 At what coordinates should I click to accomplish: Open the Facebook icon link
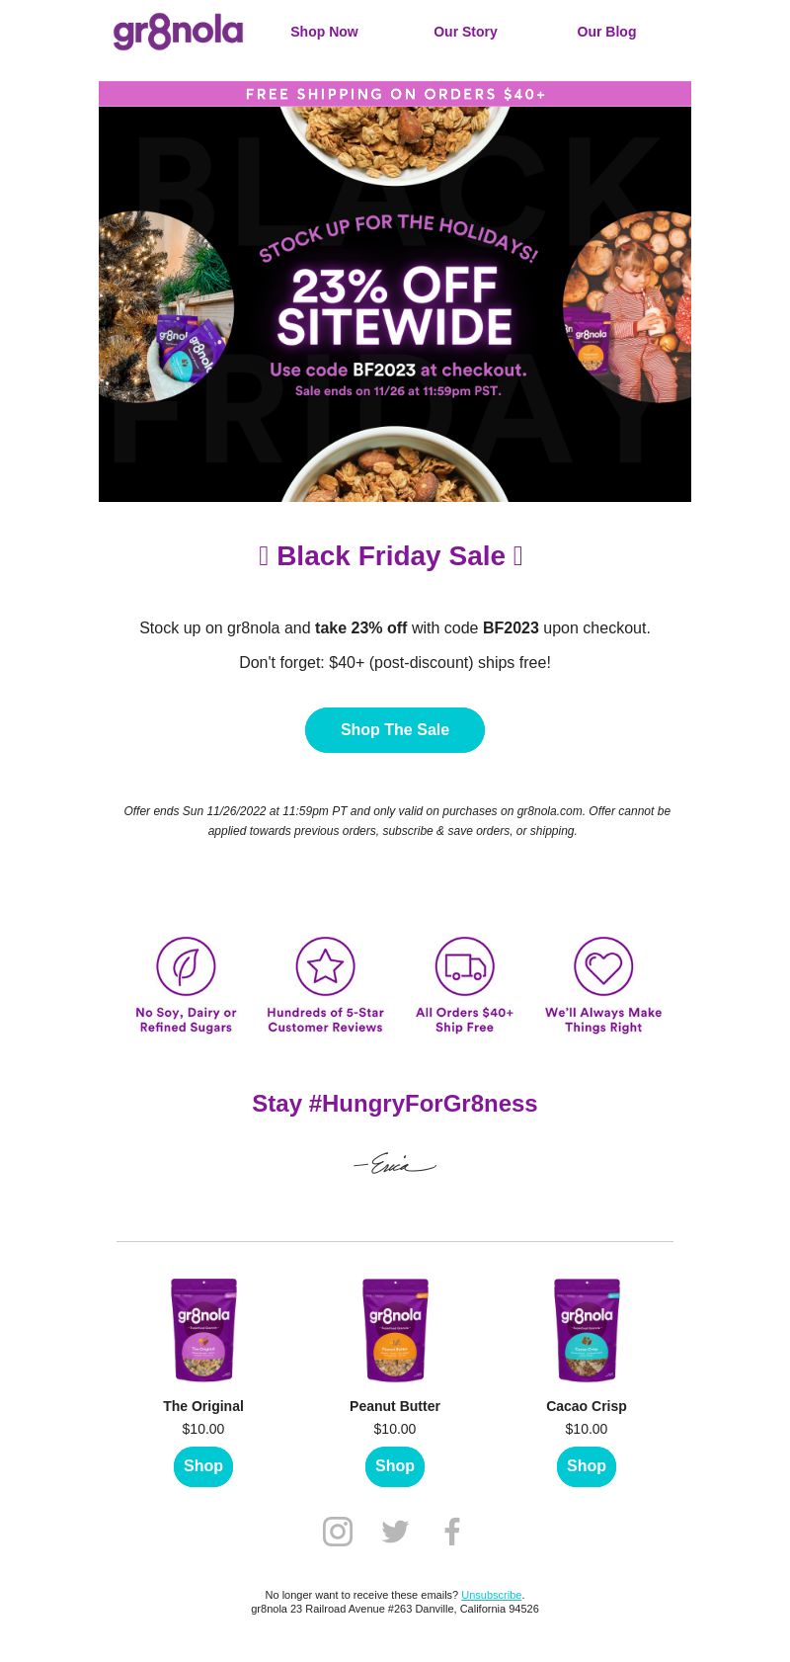coord(452,1532)
